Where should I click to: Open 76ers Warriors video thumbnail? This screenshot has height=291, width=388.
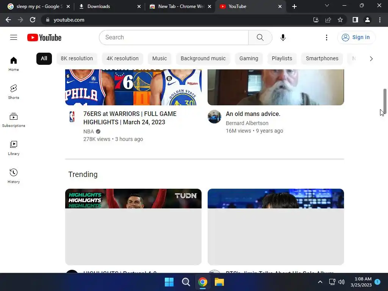133,88
